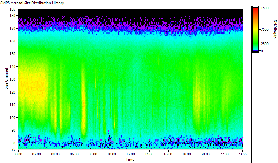Click the Size Channel axis label
278x163 pixels.
6,79
